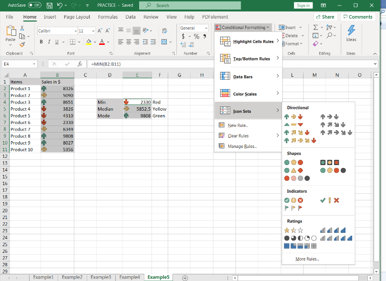The width and height of the screenshot is (386, 281).
Task: Click the New Sheet plus icon
Action: pos(185,278)
